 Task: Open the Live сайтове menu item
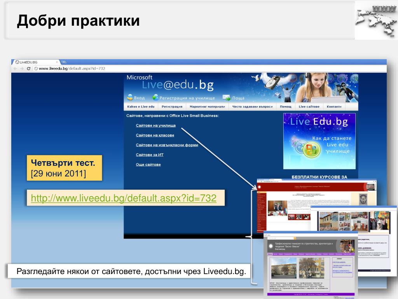click(309, 107)
